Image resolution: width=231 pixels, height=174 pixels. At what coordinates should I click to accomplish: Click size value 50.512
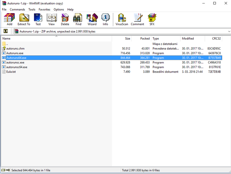coord(126,49)
